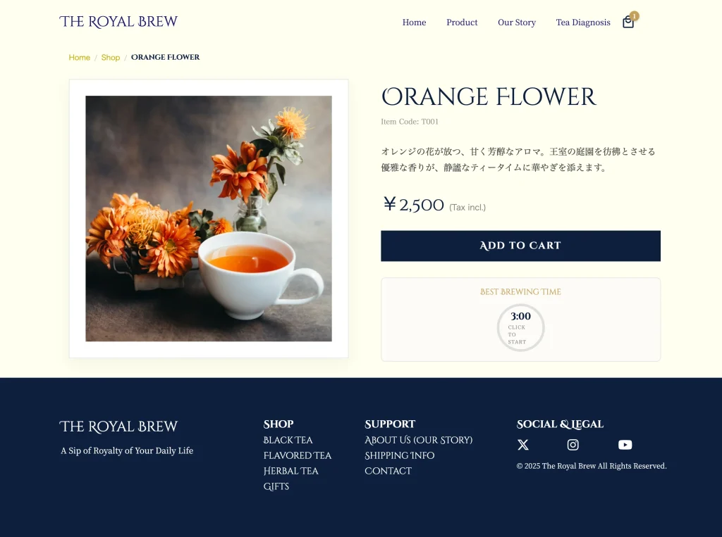Image resolution: width=722 pixels, height=537 pixels.
Task: Browse Black Tea footer link
Action: [x=288, y=441]
